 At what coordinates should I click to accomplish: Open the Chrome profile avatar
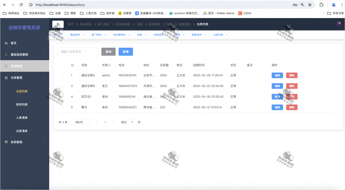coord(334,5)
